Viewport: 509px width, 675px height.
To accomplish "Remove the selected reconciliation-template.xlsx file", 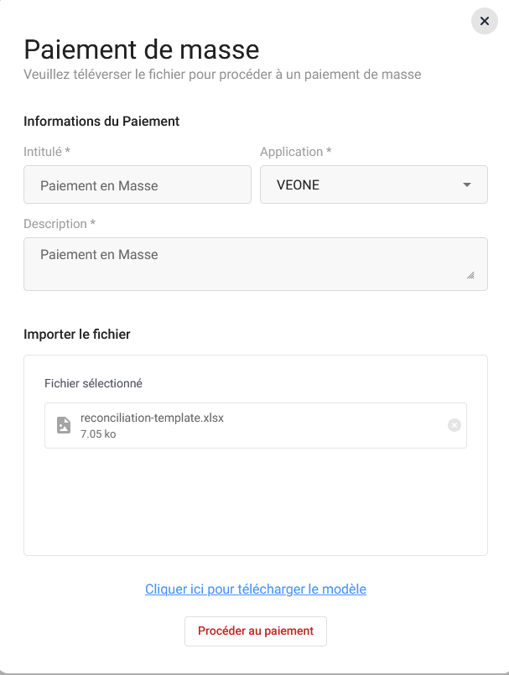I will pyautogui.click(x=454, y=425).
